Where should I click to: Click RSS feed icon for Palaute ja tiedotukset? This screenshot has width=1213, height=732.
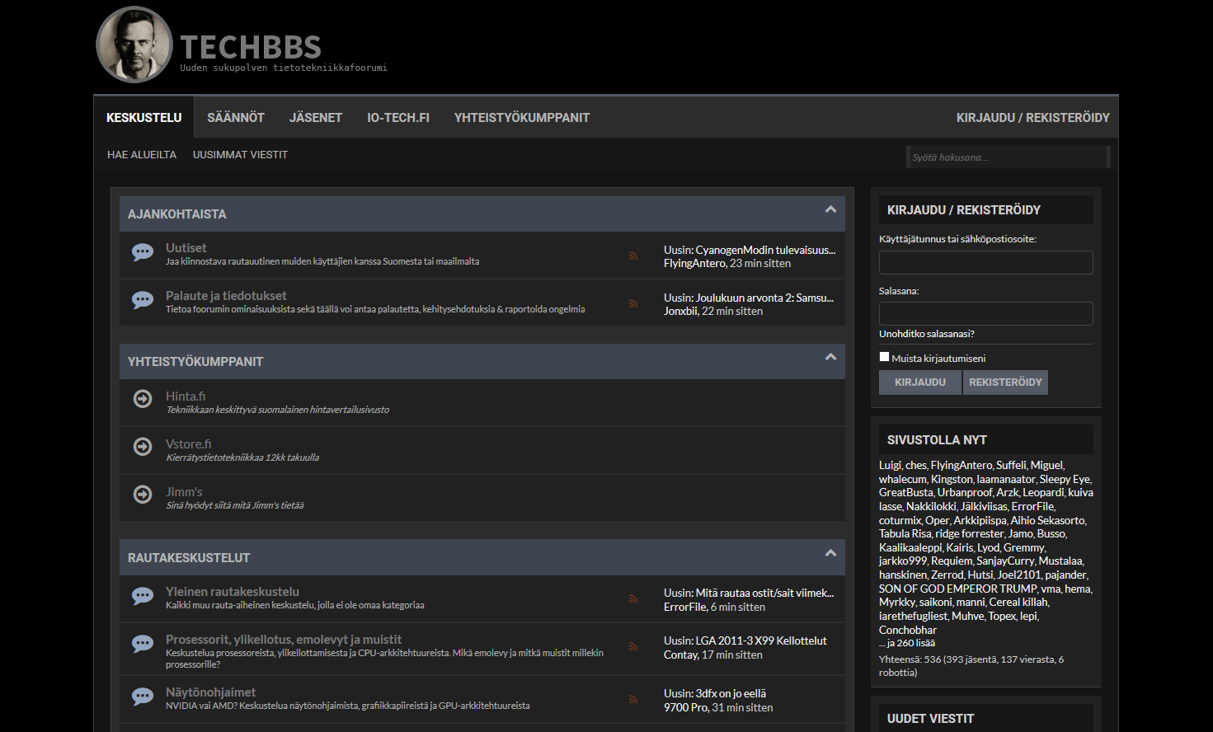633,303
